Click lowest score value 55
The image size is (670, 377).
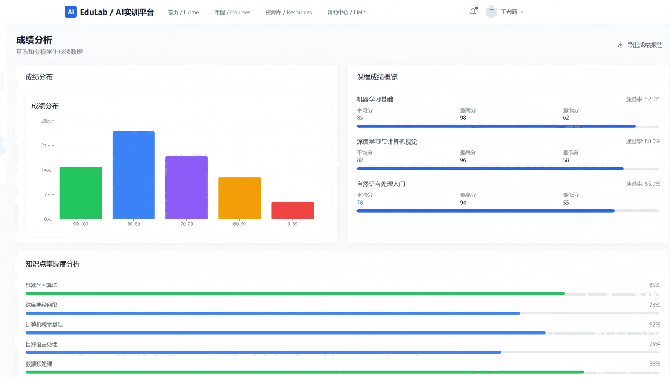click(566, 203)
